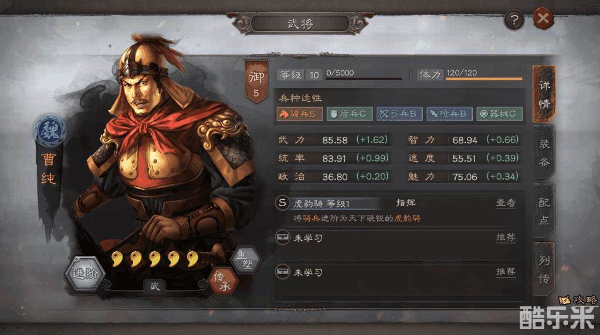
Task: Tap the 进阶 hexagon button
Action: coord(84,274)
